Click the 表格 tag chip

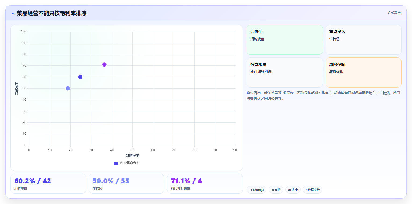click(276, 190)
